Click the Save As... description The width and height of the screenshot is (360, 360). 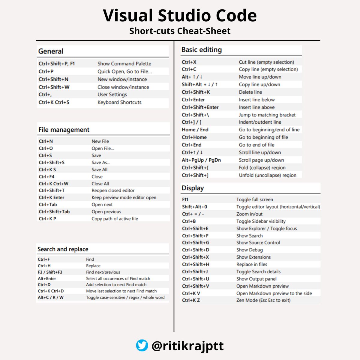click(101, 162)
